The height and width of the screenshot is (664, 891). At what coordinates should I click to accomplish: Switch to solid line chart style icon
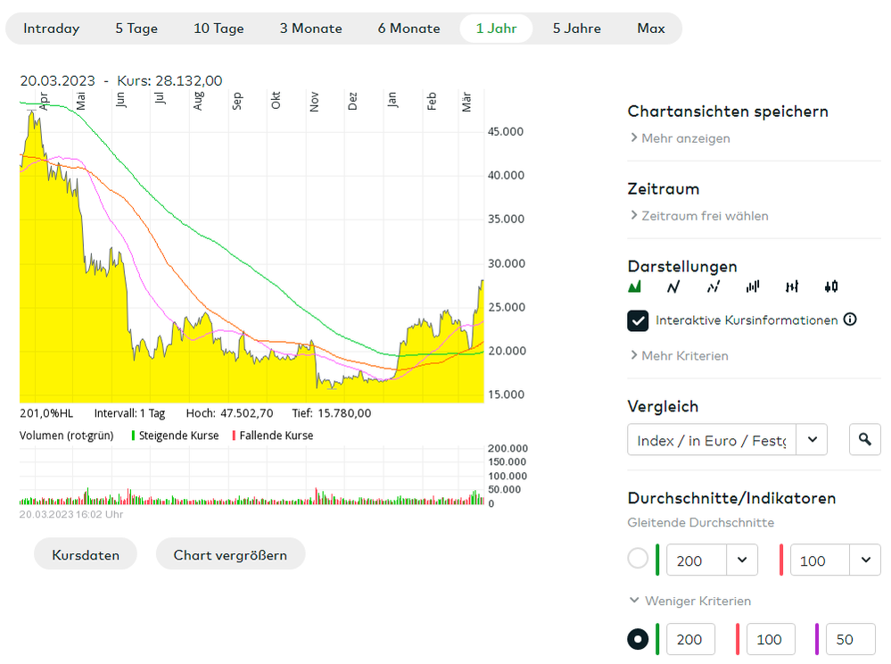click(674, 286)
